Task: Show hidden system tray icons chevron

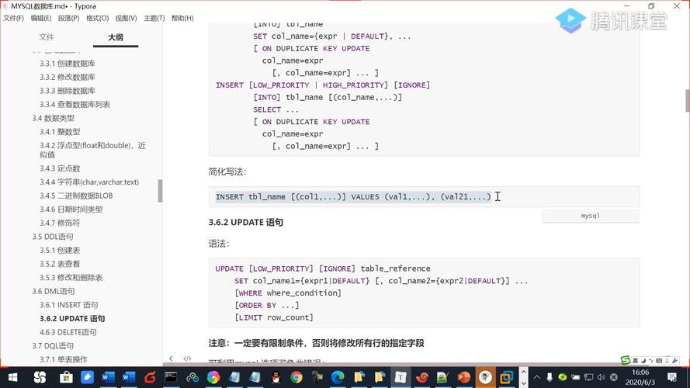Action: tap(537, 377)
